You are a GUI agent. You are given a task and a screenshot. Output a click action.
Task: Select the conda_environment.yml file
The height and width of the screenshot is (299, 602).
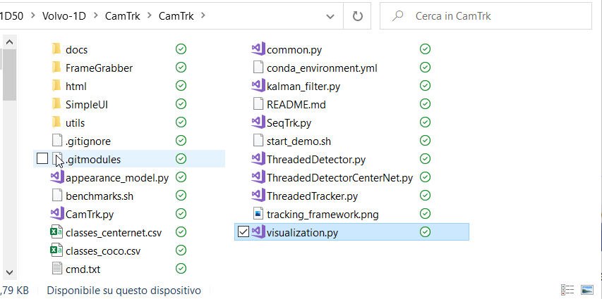(x=322, y=68)
